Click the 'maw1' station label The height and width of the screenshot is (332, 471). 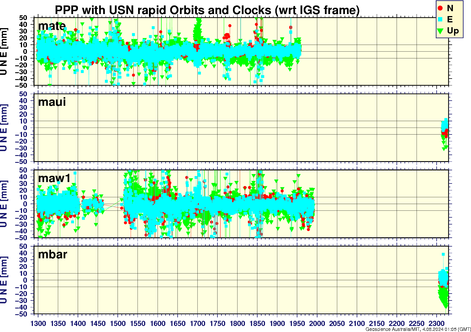click(54, 178)
